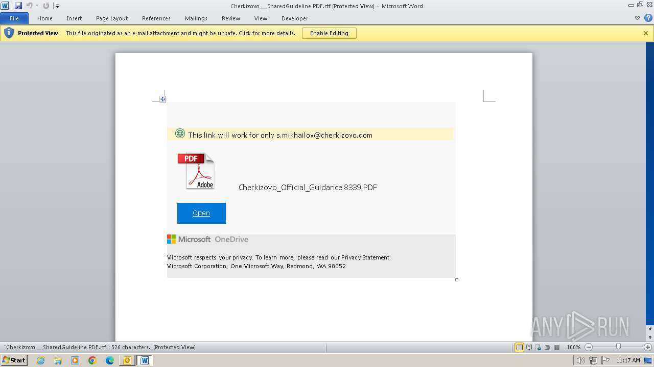Click the volume speaker tray icon

[580, 360]
